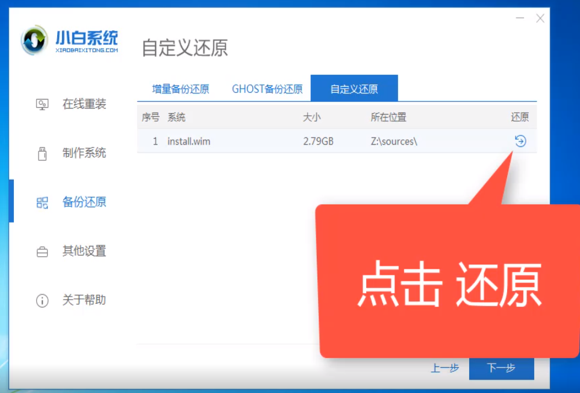
Task: Click the highlighted blue restore icon in 还原 column
Action: tap(519, 140)
